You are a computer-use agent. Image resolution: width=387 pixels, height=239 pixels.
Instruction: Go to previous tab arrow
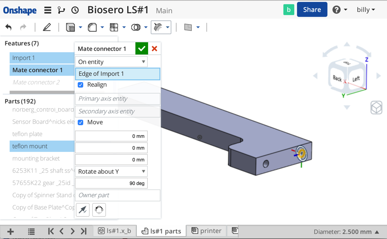[x=62, y=231]
